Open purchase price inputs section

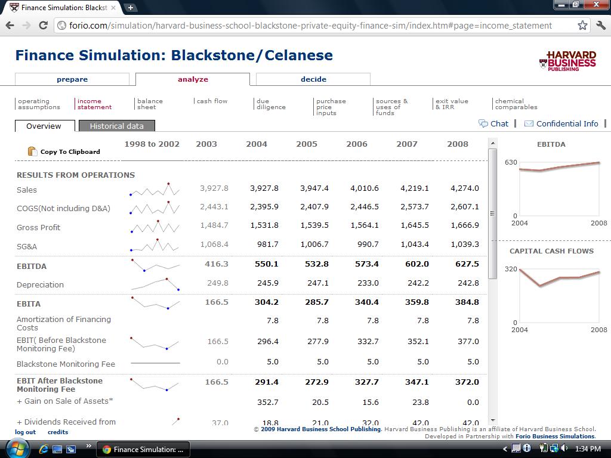tap(331, 107)
